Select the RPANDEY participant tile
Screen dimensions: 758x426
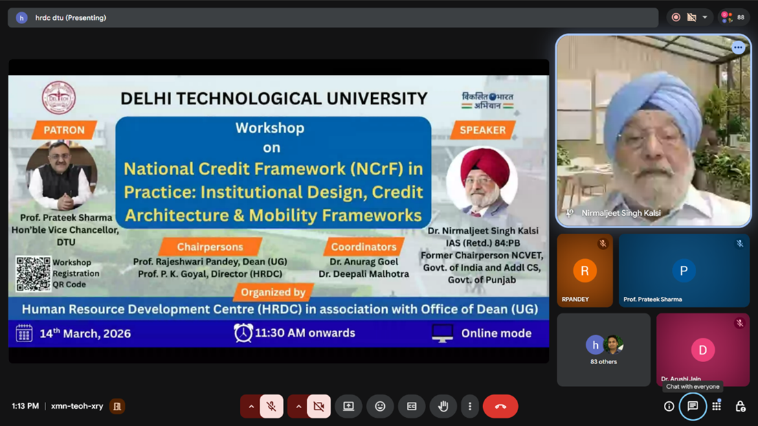pyautogui.click(x=585, y=270)
